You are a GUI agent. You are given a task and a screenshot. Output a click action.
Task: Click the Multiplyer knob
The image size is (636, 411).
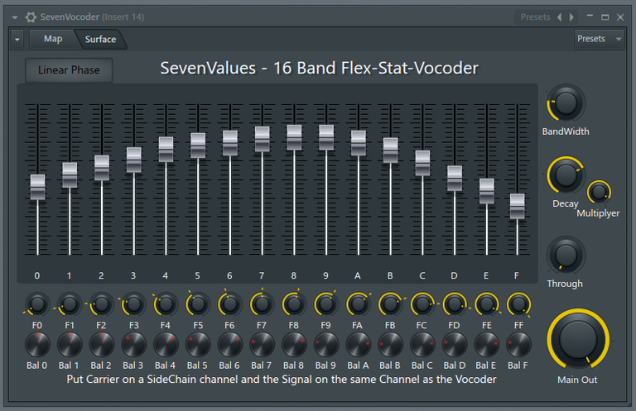point(599,192)
